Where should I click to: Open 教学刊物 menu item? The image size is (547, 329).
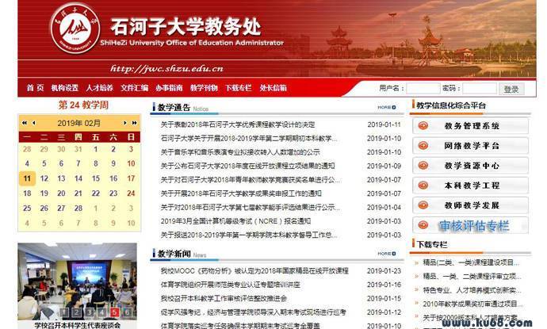tap(204, 88)
